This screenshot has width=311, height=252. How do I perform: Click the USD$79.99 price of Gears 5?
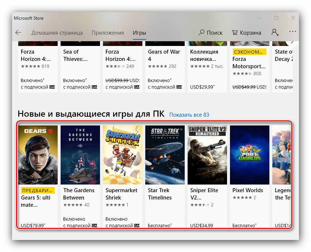33,225
